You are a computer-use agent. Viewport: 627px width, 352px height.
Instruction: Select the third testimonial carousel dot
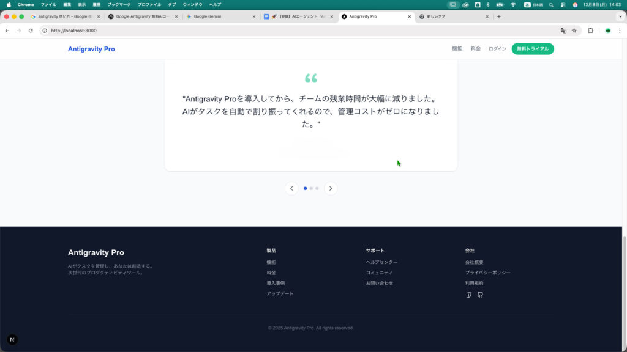point(317,188)
